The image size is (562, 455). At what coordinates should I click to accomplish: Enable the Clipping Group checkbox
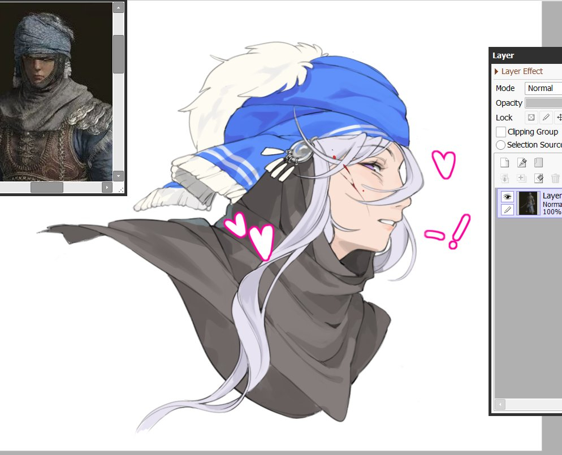point(501,132)
